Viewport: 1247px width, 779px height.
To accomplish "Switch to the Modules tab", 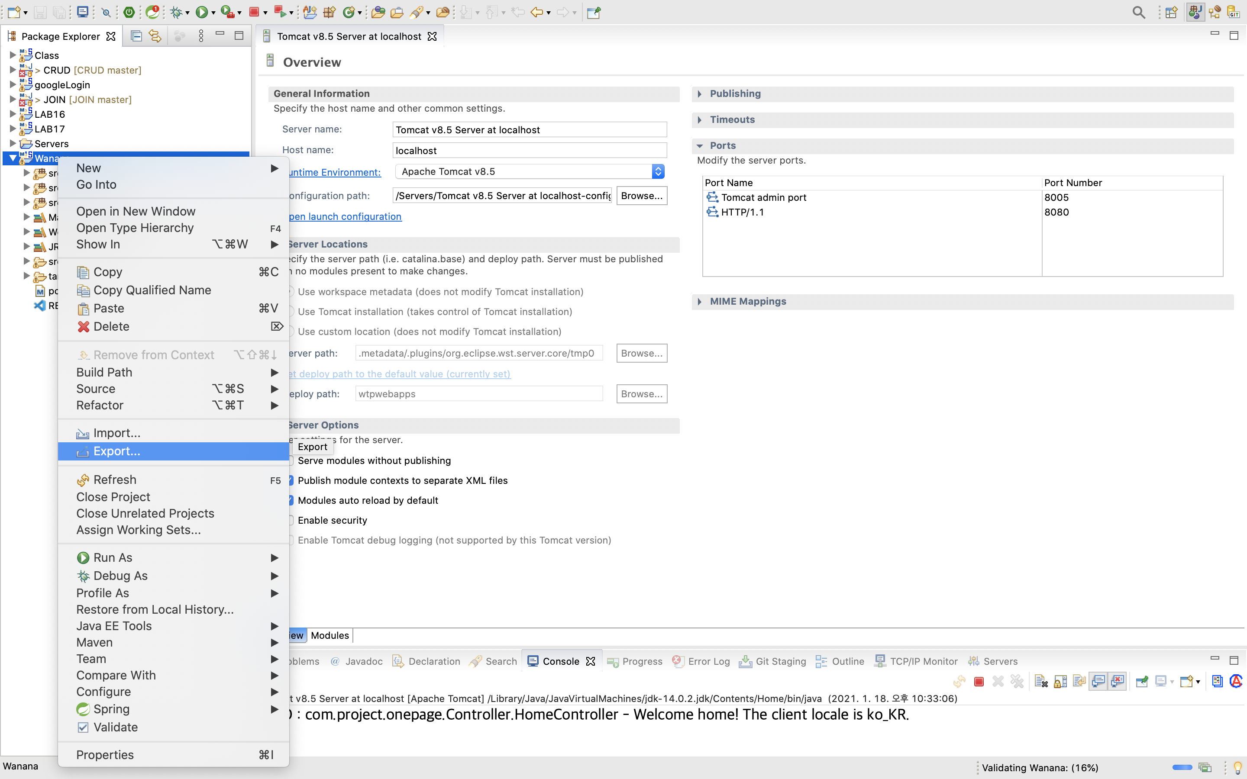I will coord(330,635).
